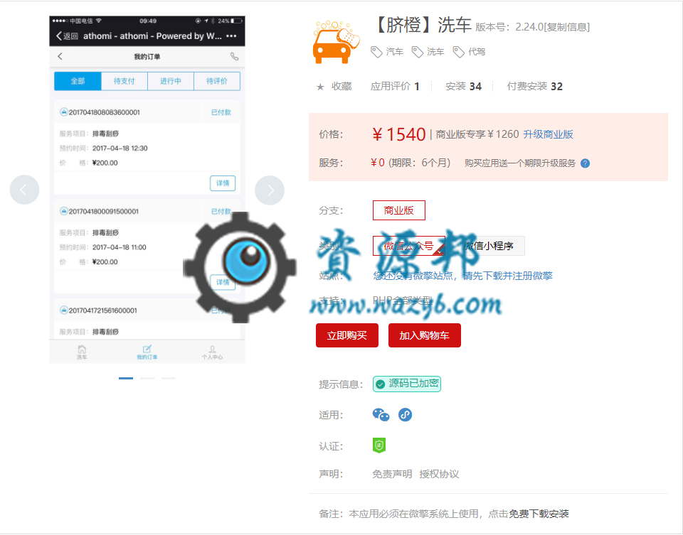Click order number 2017041721561600001
The image size is (683, 535).
click(102, 310)
